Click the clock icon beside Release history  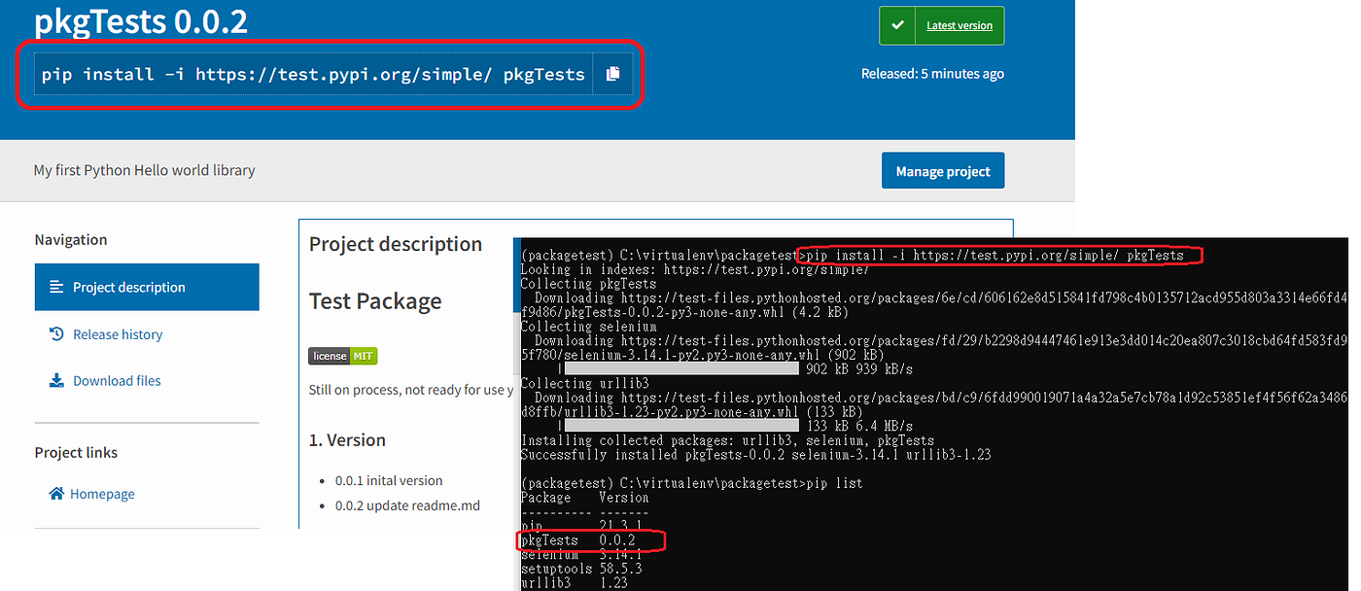(x=57, y=333)
